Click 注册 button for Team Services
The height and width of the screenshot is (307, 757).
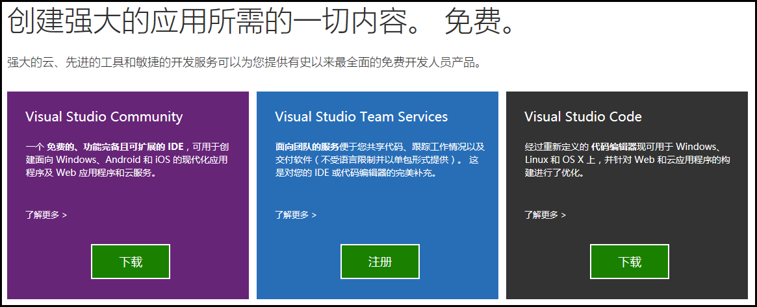(380, 262)
